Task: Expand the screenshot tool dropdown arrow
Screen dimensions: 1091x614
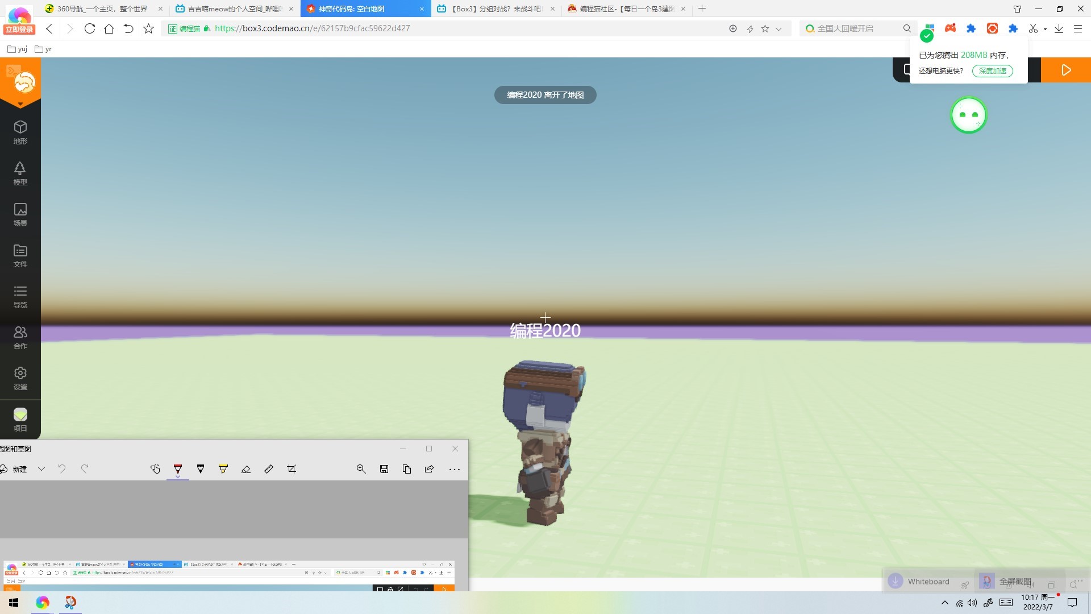Action: click(1046, 29)
